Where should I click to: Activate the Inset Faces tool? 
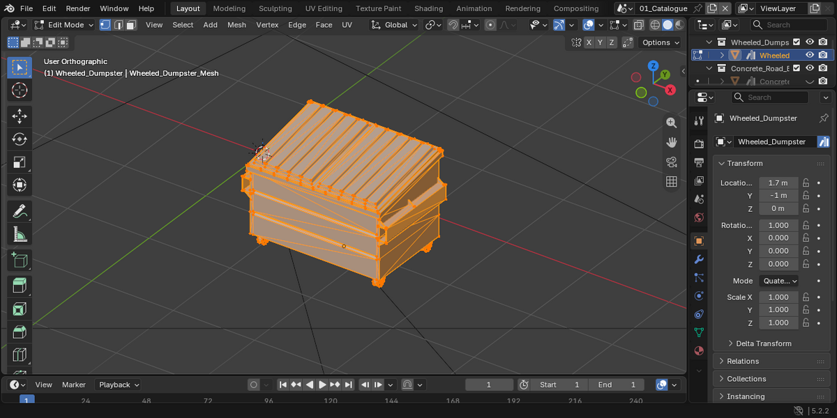coord(20,309)
